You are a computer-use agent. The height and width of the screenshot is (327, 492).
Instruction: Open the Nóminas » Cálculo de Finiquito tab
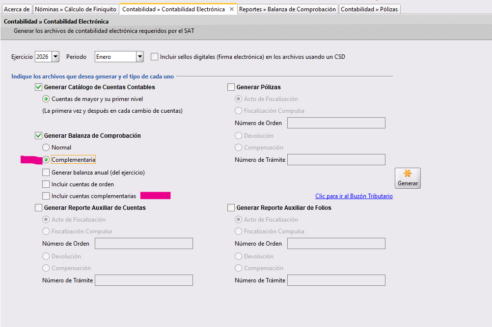click(x=76, y=9)
